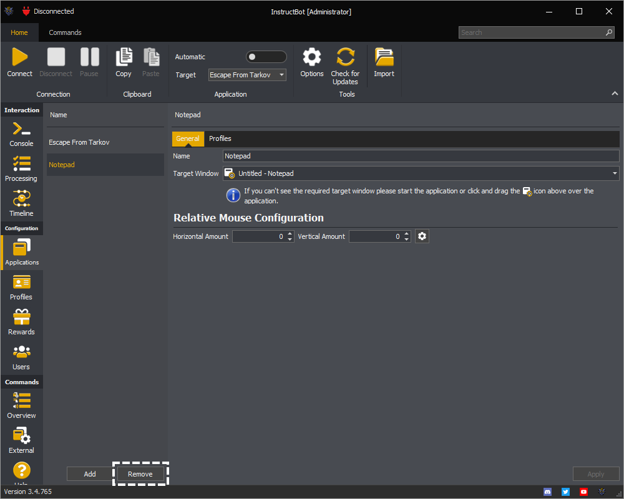Click the Name field containing Notepad
This screenshot has height=499, width=624.
(421, 156)
